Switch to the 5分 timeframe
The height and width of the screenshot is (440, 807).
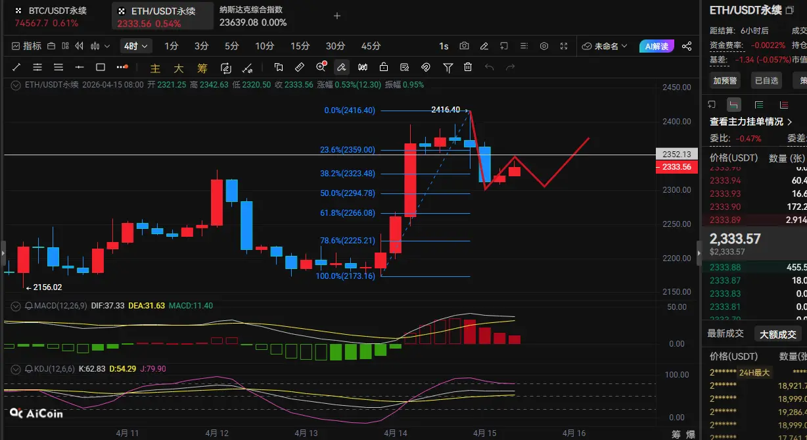point(232,46)
